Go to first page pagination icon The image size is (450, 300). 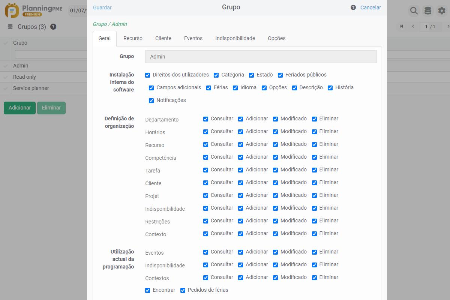coord(402,26)
